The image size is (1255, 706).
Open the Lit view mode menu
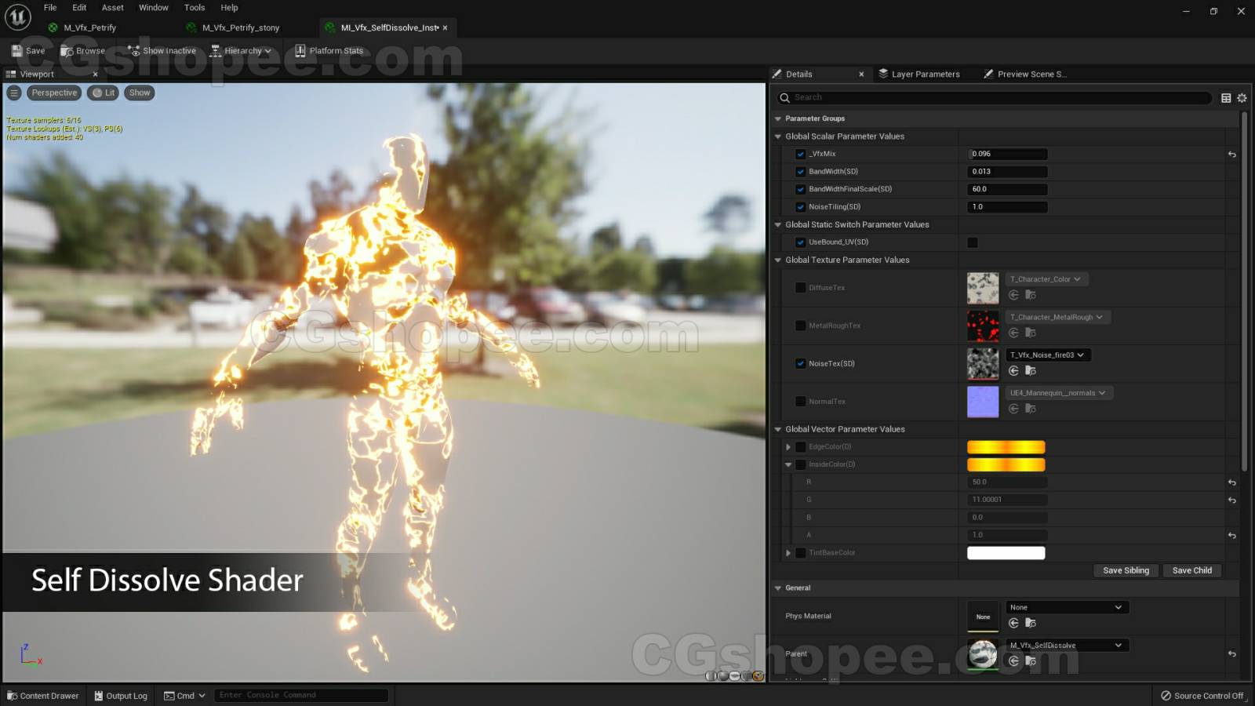[x=103, y=93]
